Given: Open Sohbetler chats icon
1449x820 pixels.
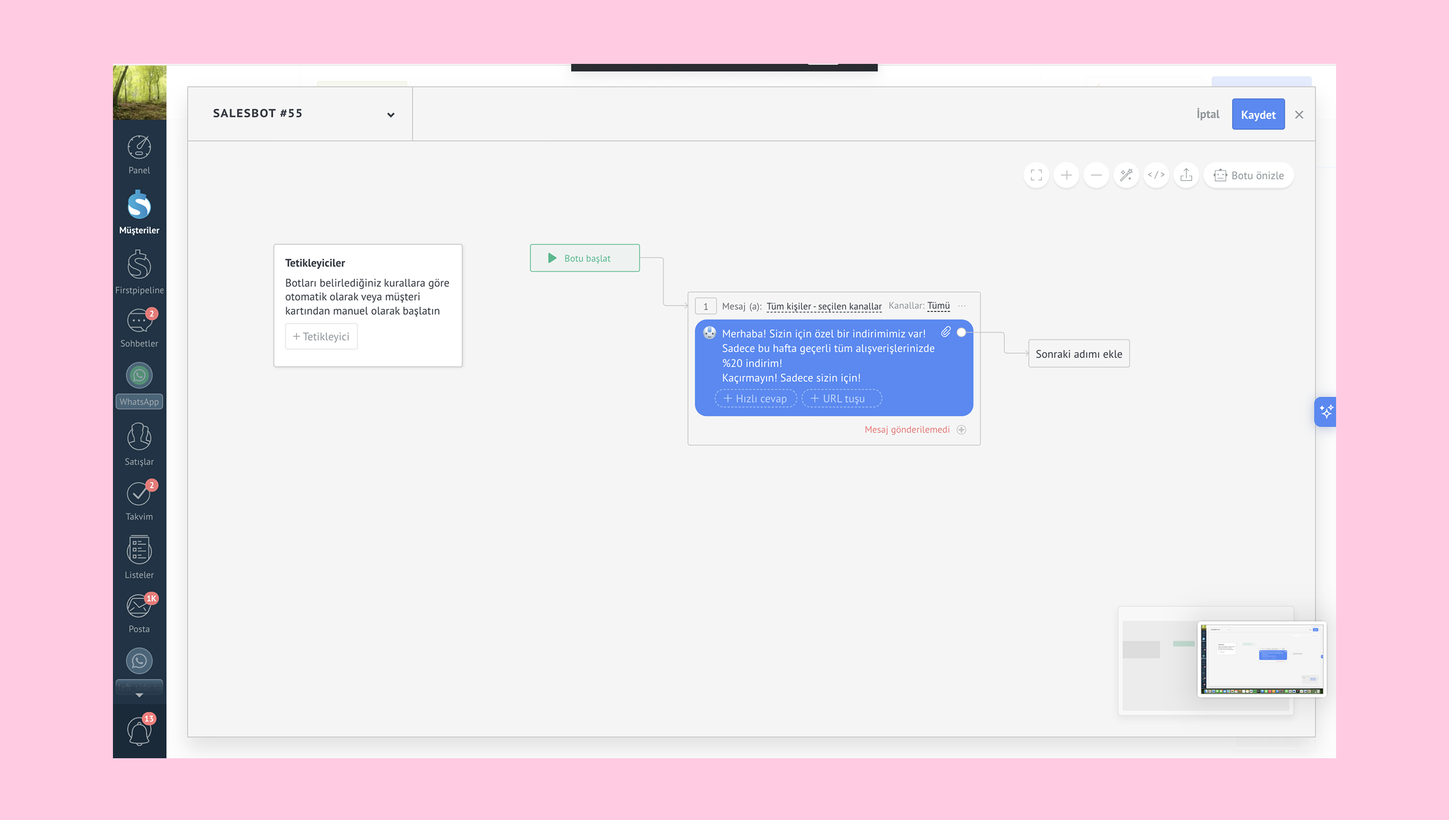Looking at the screenshot, I should (139, 328).
